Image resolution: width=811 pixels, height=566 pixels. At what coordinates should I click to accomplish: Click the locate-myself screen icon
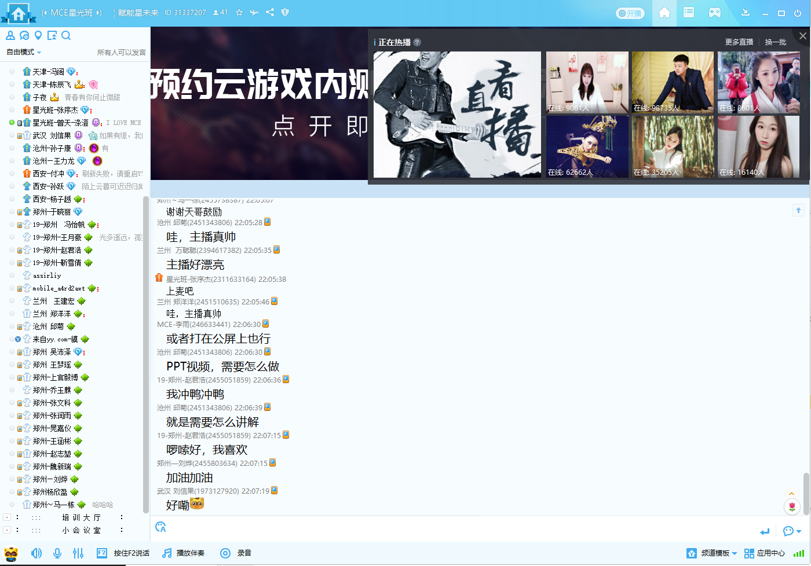point(52,36)
